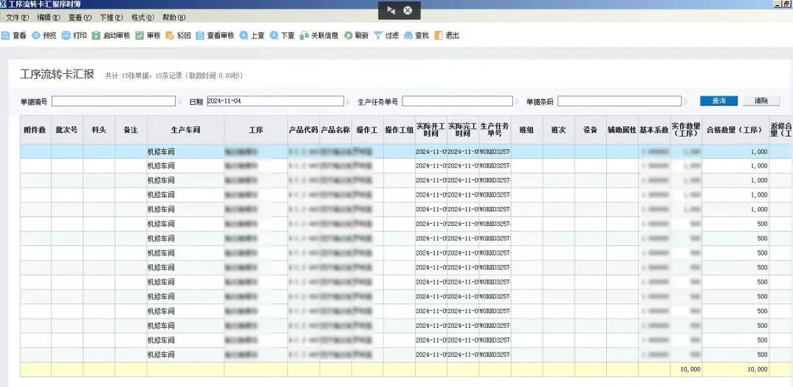The image size is (793, 387).
Task: Expand the arrow beside 单据编号 field
Action: tap(179, 102)
